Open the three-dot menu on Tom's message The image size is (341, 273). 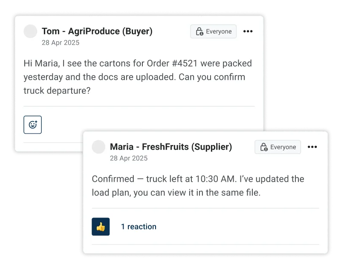(248, 31)
